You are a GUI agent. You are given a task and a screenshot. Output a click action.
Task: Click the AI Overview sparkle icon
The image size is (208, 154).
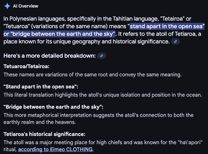(x=7, y=6)
